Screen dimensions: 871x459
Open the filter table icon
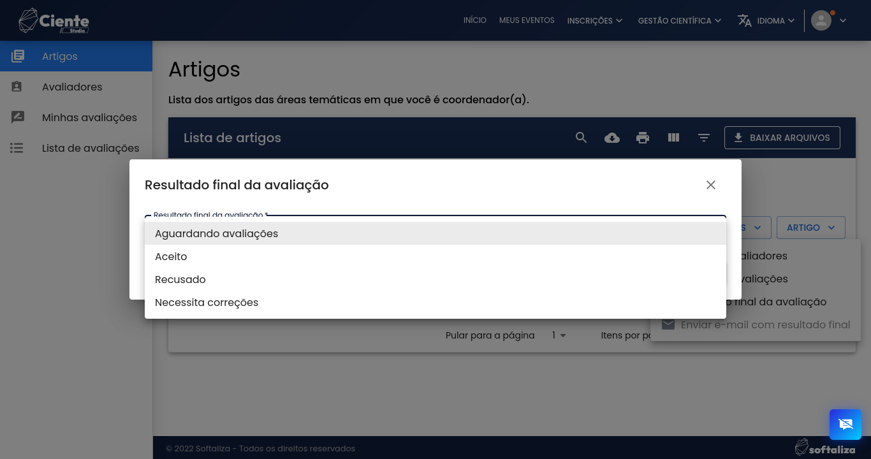(x=704, y=138)
